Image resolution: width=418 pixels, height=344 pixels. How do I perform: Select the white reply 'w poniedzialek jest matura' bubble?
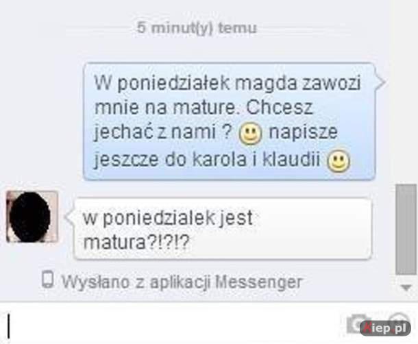click(x=223, y=229)
